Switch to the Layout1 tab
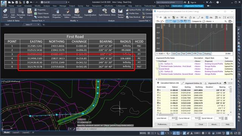 [x=16, y=132]
